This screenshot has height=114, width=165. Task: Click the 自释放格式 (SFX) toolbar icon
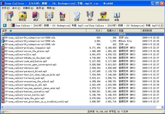103,16
